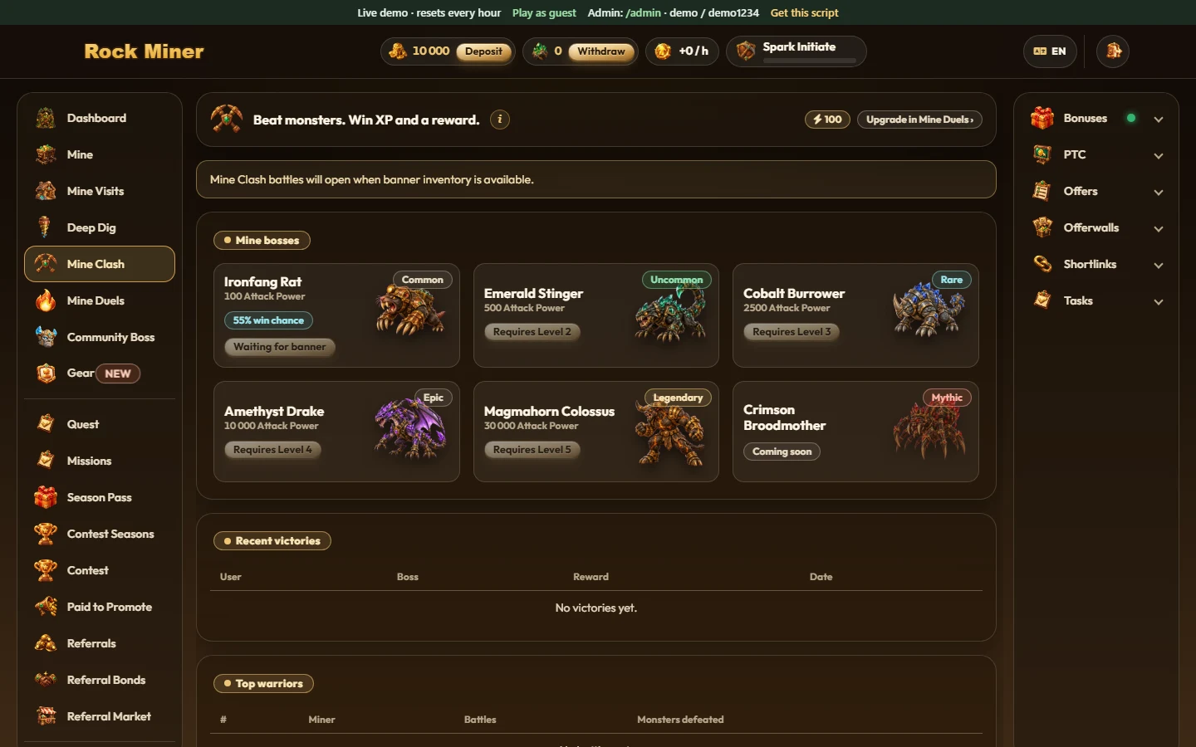Click the Gear helmet icon
The image size is (1196, 747).
[x=46, y=373]
